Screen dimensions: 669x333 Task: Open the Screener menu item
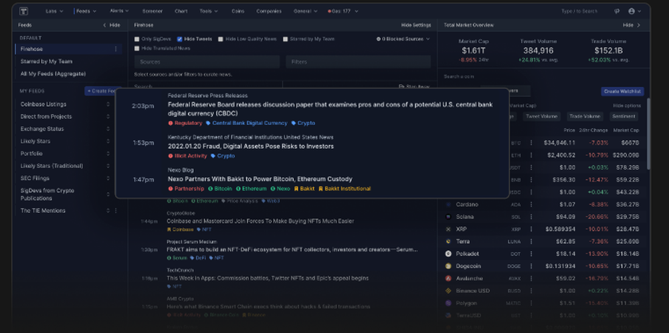153,11
